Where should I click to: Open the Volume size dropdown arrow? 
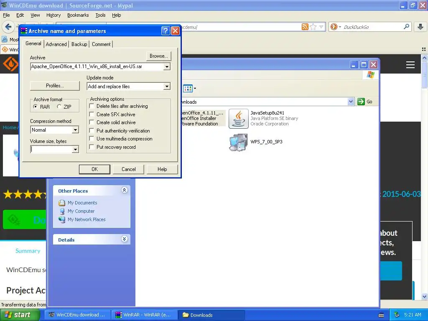click(x=75, y=150)
